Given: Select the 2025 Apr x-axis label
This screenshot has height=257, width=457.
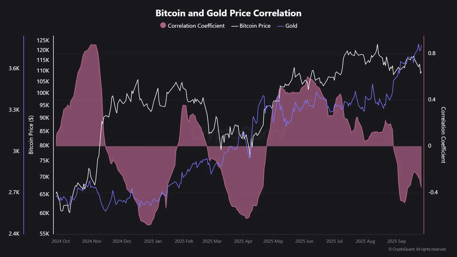Looking at the screenshot, I should point(243,241).
